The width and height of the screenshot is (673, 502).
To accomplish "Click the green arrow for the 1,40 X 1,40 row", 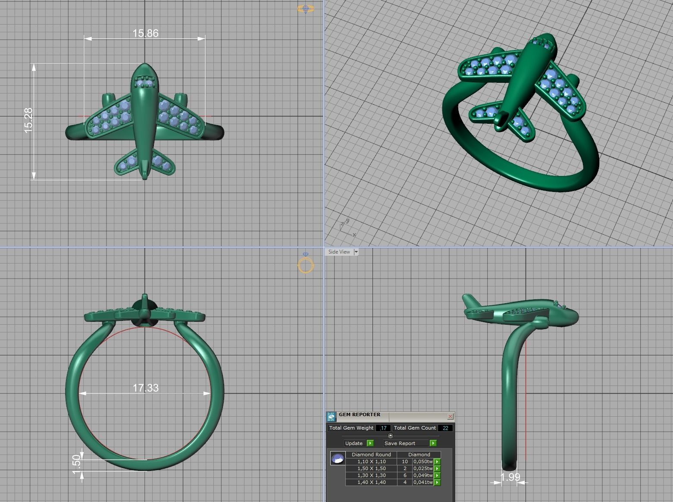I will tap(437, 482).
